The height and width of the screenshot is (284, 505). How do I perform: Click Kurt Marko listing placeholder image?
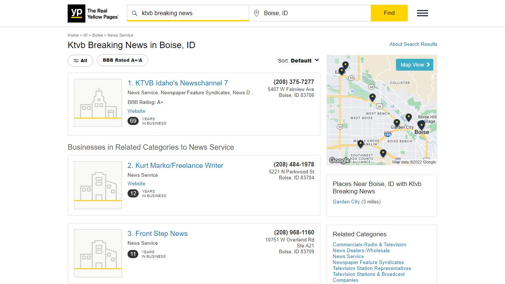point(98,185)
